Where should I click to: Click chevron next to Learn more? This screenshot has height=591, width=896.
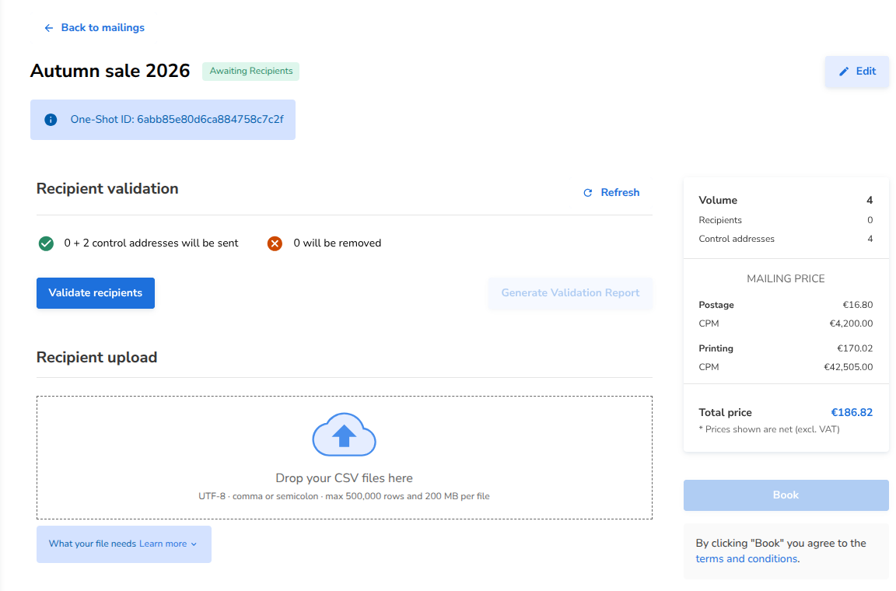click(194, 544)
